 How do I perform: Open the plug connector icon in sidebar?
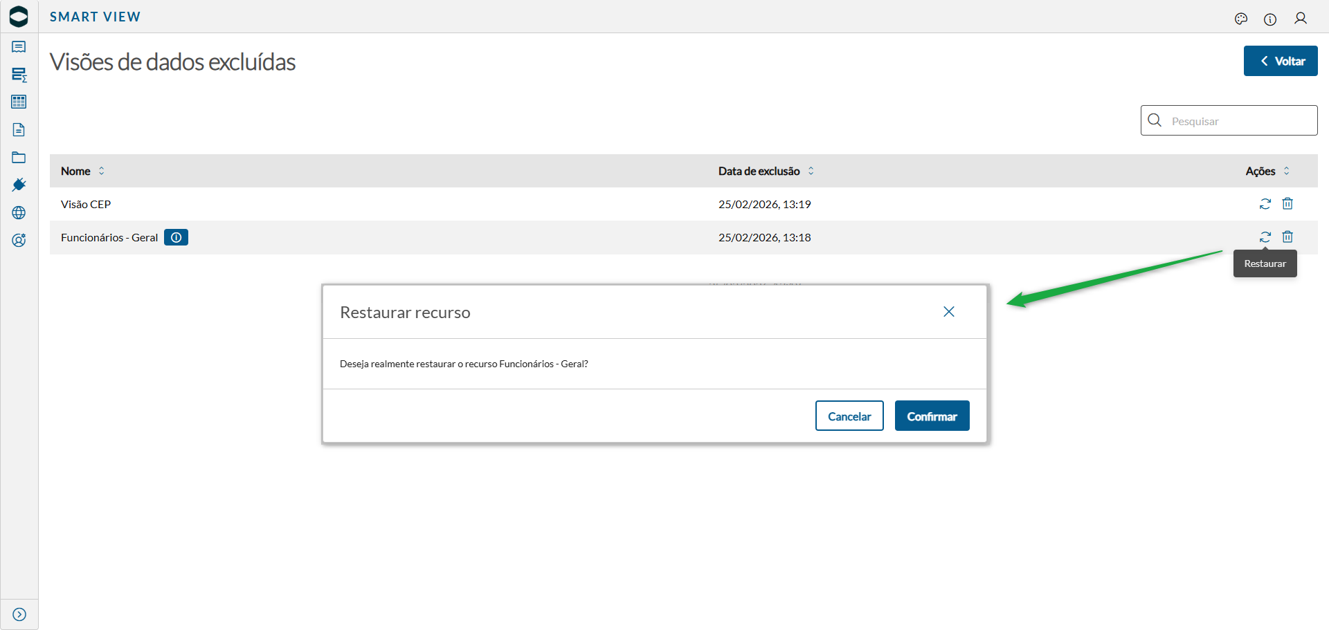(19, 185)
